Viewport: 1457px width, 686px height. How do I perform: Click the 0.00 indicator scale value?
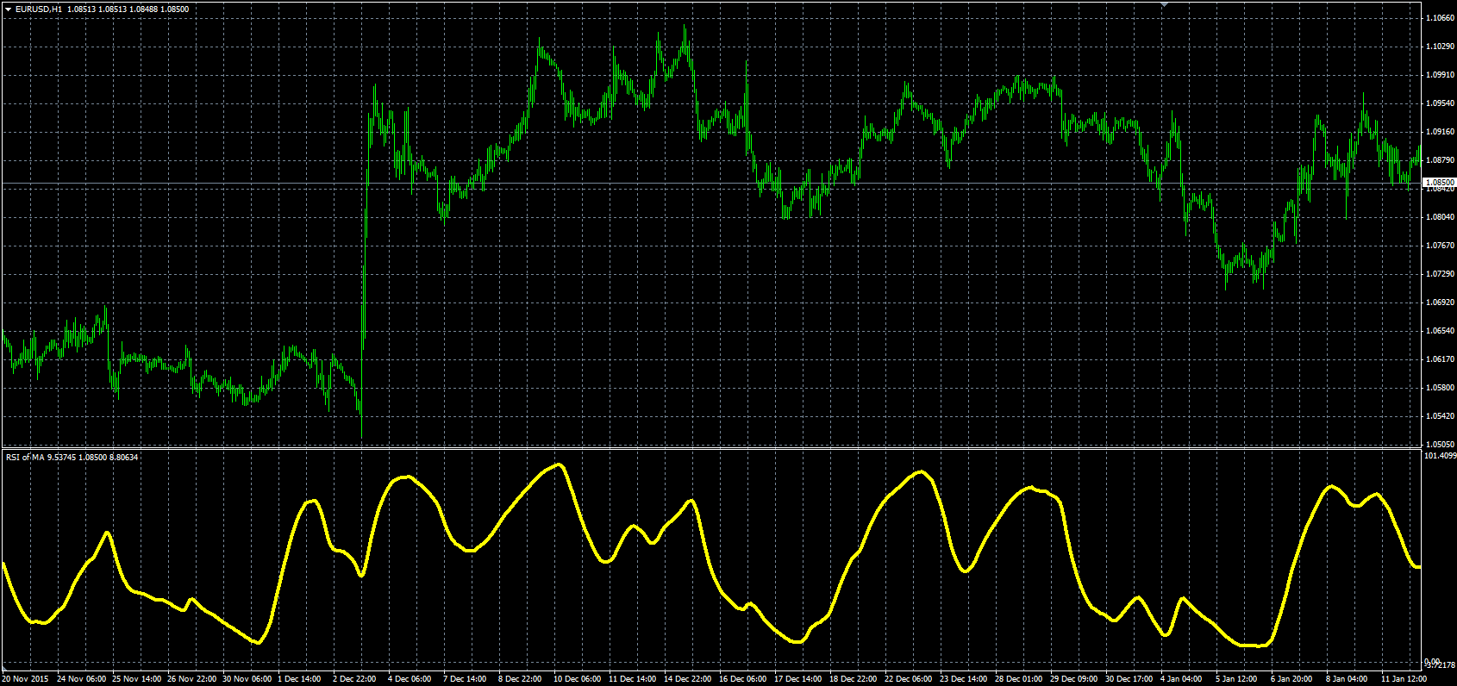coord(1433,661)
